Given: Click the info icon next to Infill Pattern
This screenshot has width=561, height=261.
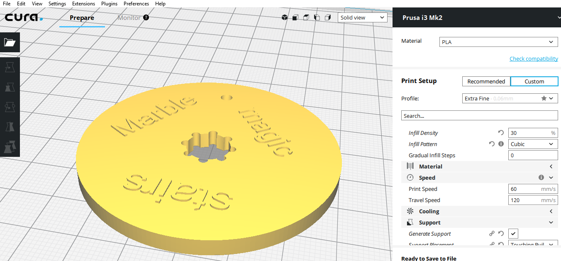Looking at the screenshot, I should click(501, 144).
